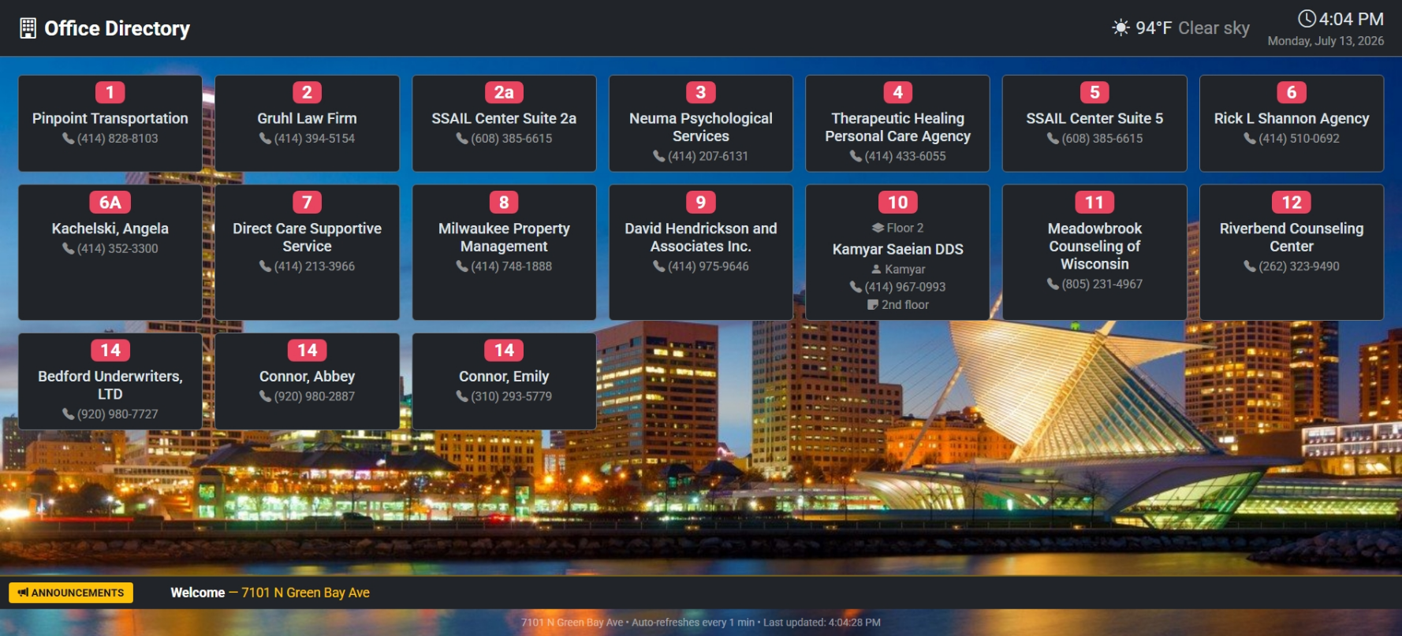Click the phone icon for Meadowbrook Counseling of Wisconsin
This screenshot has width=1402, height=636.
pyautogui.click(x=1053, y=285)
